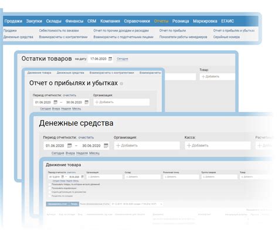
Task: Open the Финансы menu
Action: [74, 21]
